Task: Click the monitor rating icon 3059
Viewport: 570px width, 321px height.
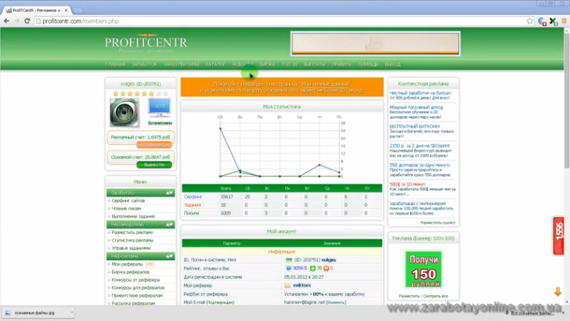Action: click(x=160, y=107)
